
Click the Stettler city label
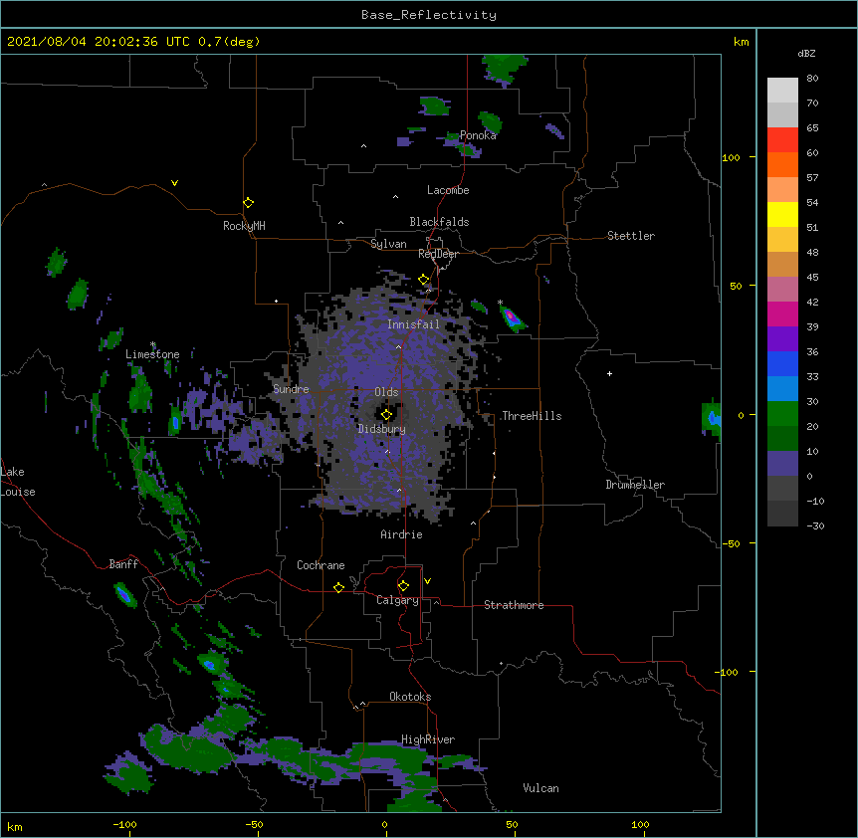(x=631, y=236)
